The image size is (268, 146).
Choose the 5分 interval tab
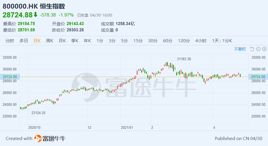(124, 41)
